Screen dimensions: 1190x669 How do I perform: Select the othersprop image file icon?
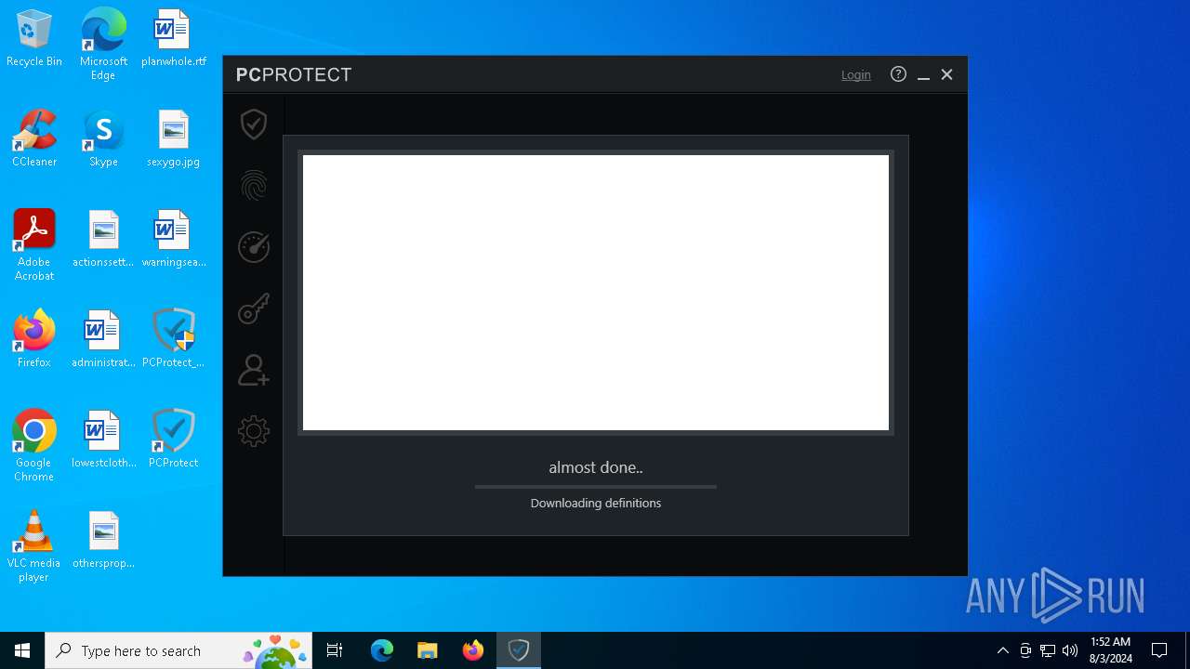(x=103, y=540)
